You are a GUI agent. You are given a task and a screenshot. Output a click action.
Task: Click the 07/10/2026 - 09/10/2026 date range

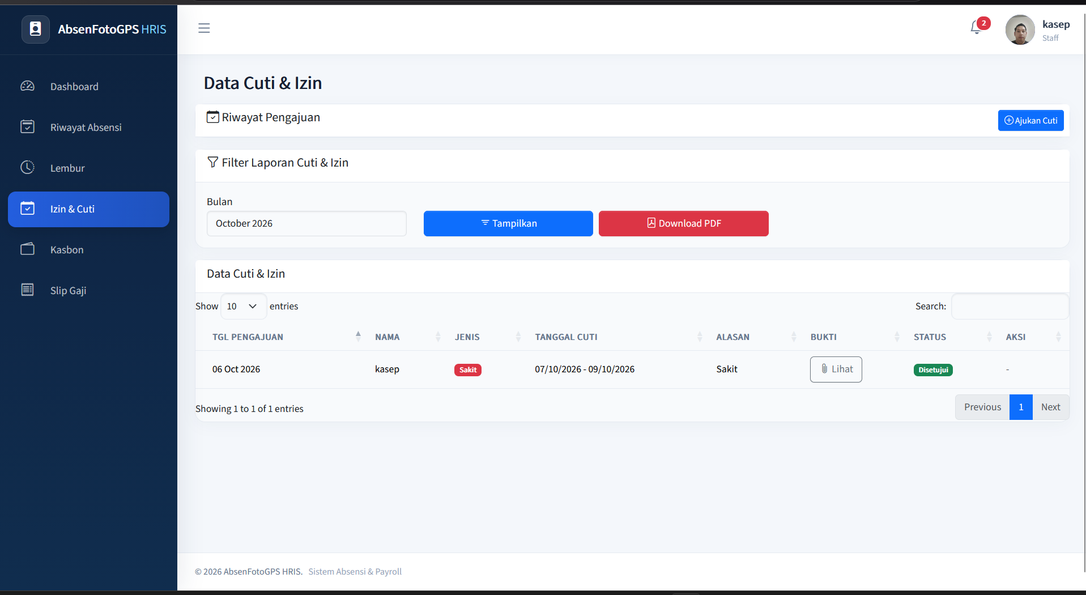(x=585, y=369)
